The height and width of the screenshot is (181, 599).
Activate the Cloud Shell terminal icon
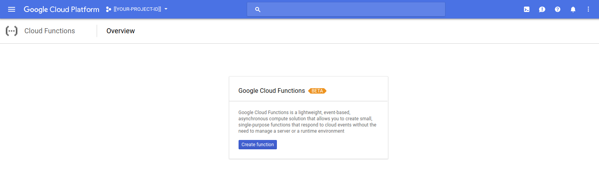(x=527, y=9)
